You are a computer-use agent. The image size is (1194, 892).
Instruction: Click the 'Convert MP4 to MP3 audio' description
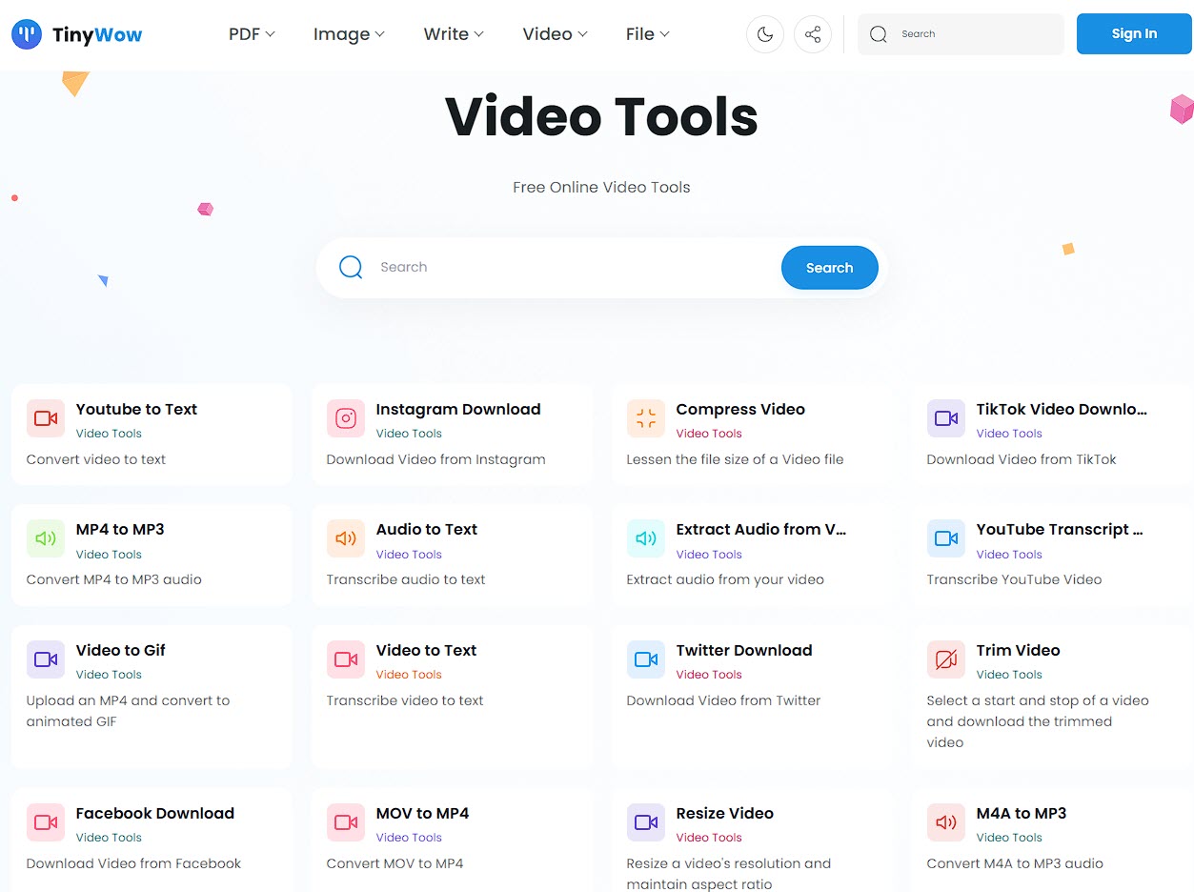click(114, 579)
